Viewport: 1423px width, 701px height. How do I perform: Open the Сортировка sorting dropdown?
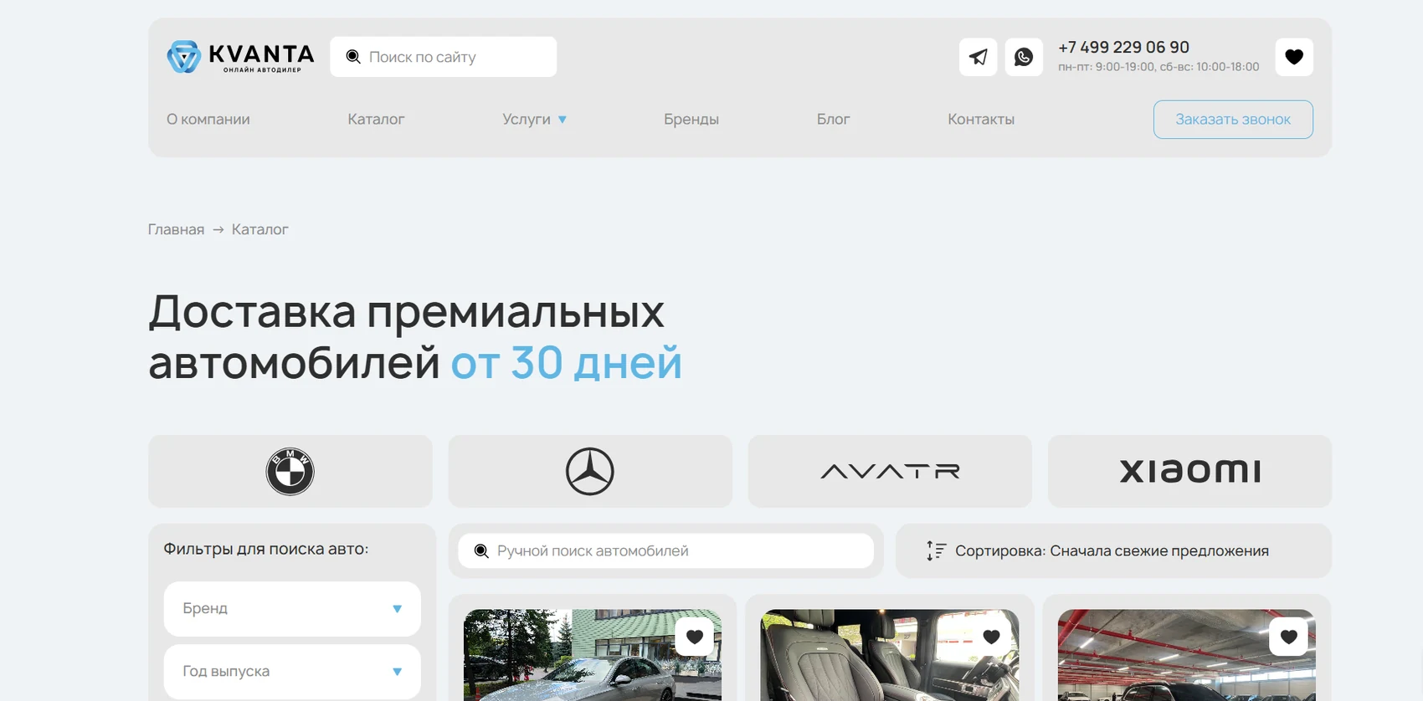1113,550
